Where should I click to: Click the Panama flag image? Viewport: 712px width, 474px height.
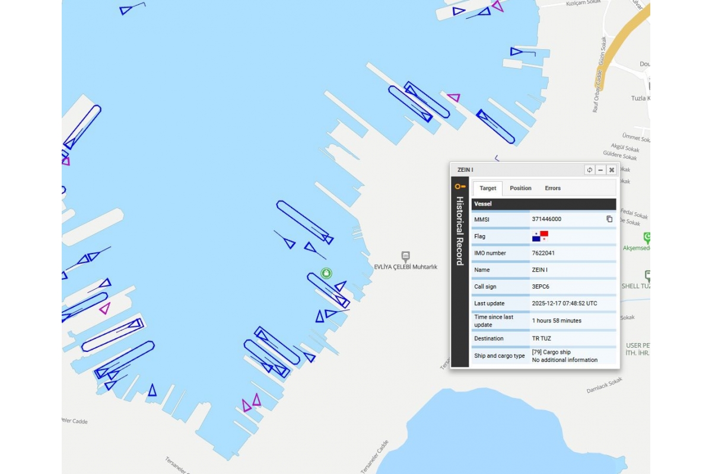pos(540,236)
